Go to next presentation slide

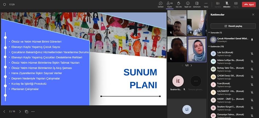[20, 111]
